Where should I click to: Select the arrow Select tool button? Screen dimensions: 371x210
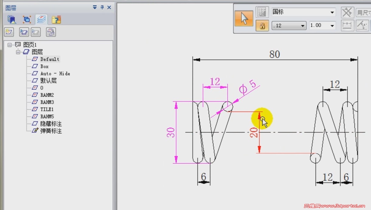pyautogui.click(x=244, y=18)
